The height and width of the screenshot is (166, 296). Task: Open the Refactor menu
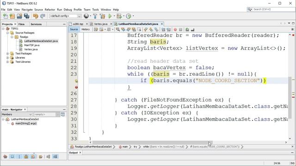click(50, 10)
